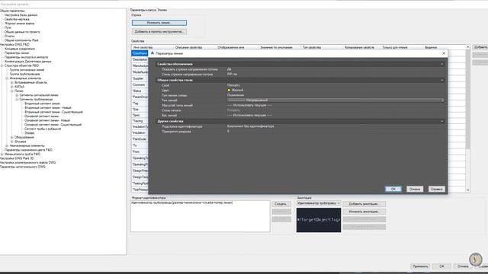Viewport: 488px width, 274px height.
Task: Click the Приоритет разрыва property row
Action: click(x=300, y=132)
